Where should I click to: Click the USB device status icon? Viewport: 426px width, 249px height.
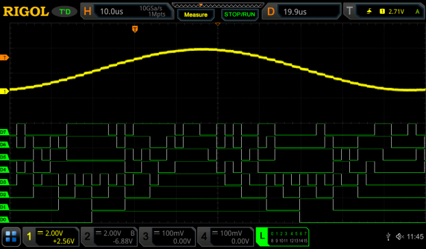(388, 237)
